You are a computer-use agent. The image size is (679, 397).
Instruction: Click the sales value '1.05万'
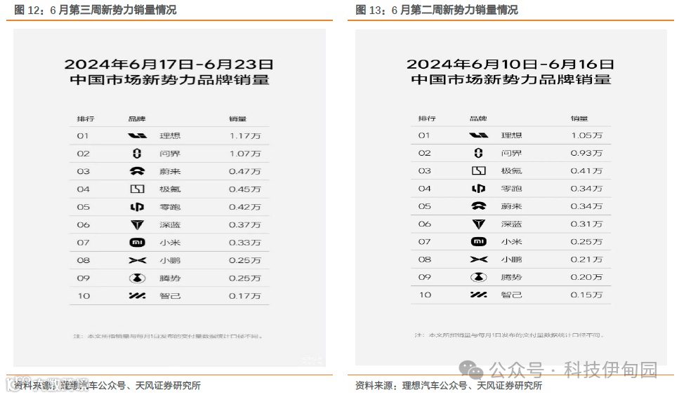coord(587,135)
